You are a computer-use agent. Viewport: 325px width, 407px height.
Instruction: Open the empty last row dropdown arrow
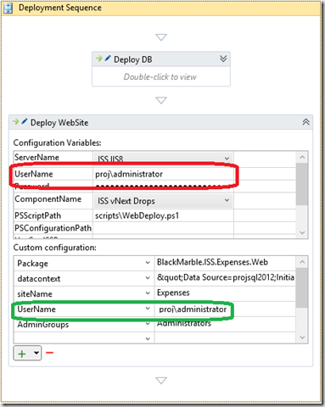[148, 338]
